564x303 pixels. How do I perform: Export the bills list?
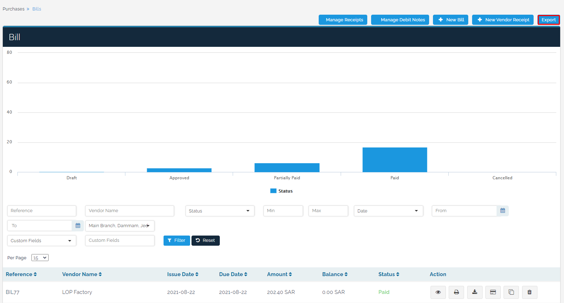(549, 20)
